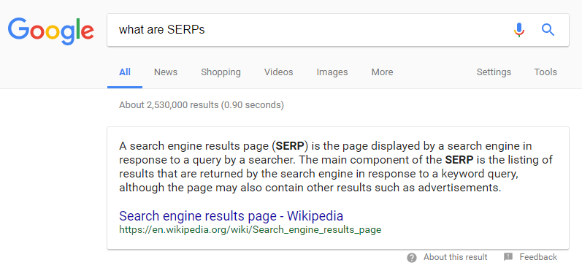Open the search Tools options

coord(545,72)
